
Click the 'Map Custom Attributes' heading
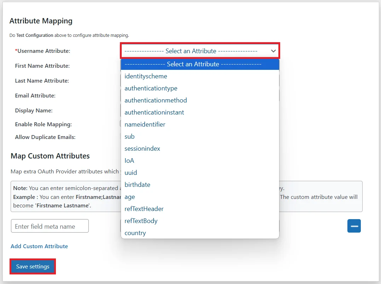tap(50, 156)
